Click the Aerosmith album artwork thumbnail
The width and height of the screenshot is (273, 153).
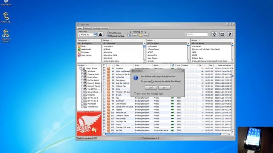tap(89, 124)
